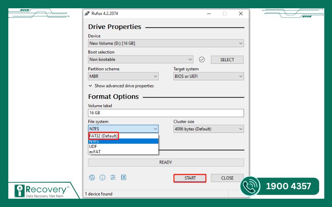Minimize the Rufus window

click(x=209, y=14)
